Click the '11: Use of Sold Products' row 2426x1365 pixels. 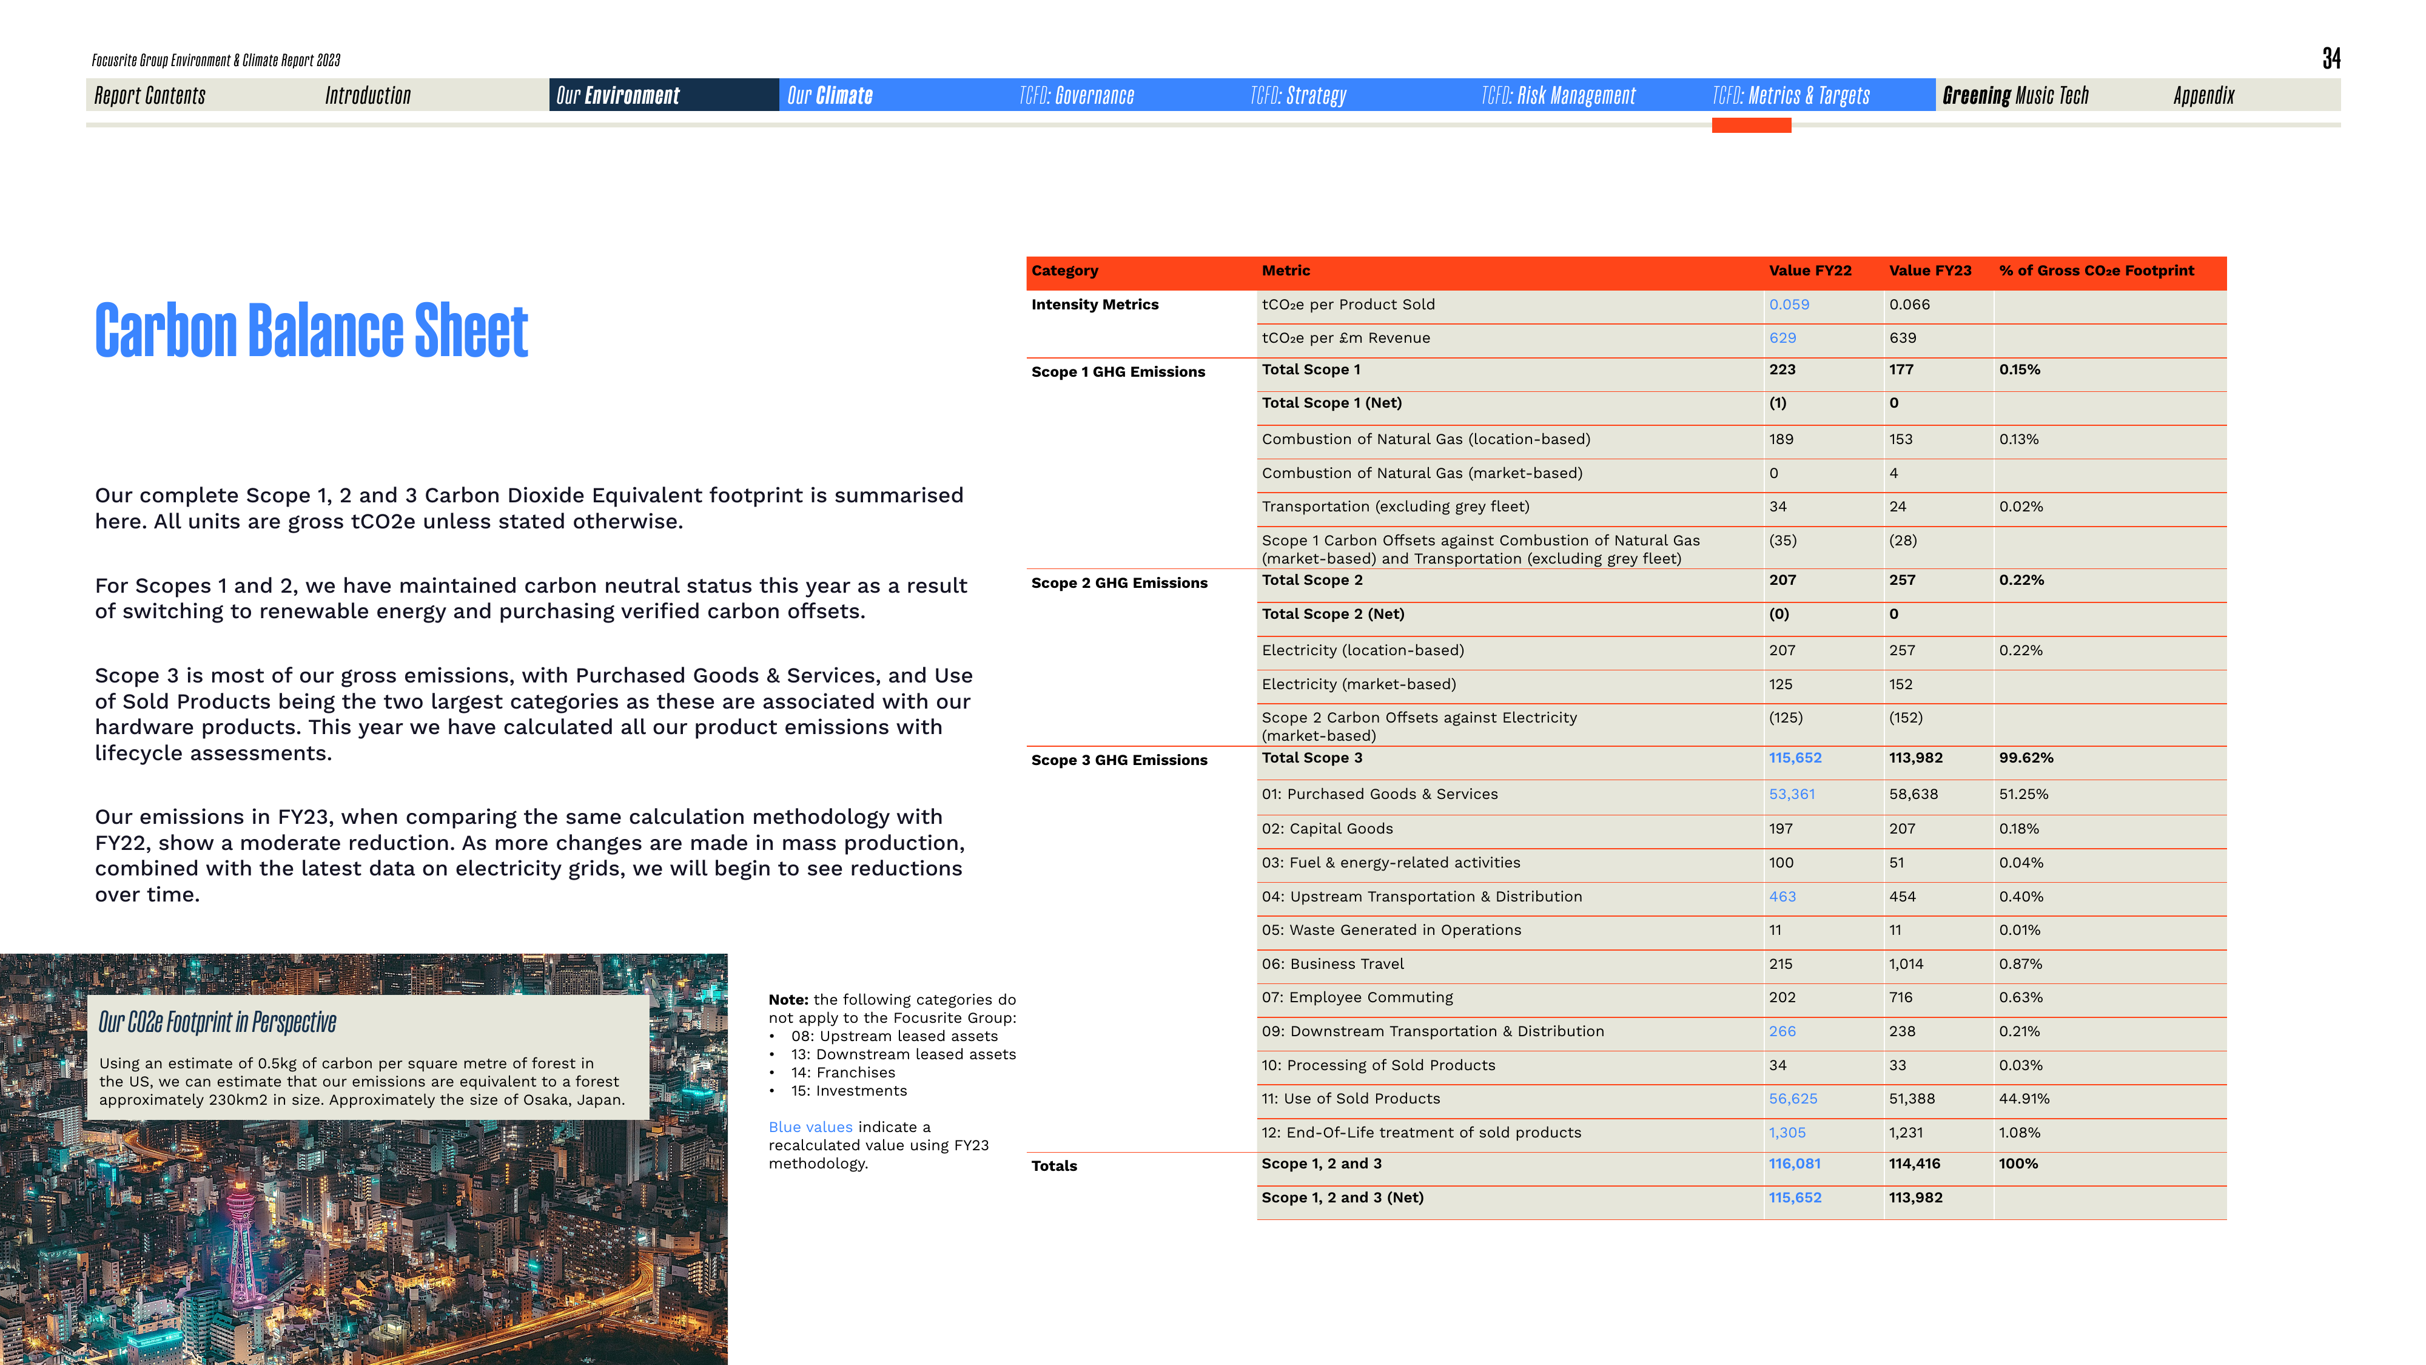[x=1741, y=1101]
